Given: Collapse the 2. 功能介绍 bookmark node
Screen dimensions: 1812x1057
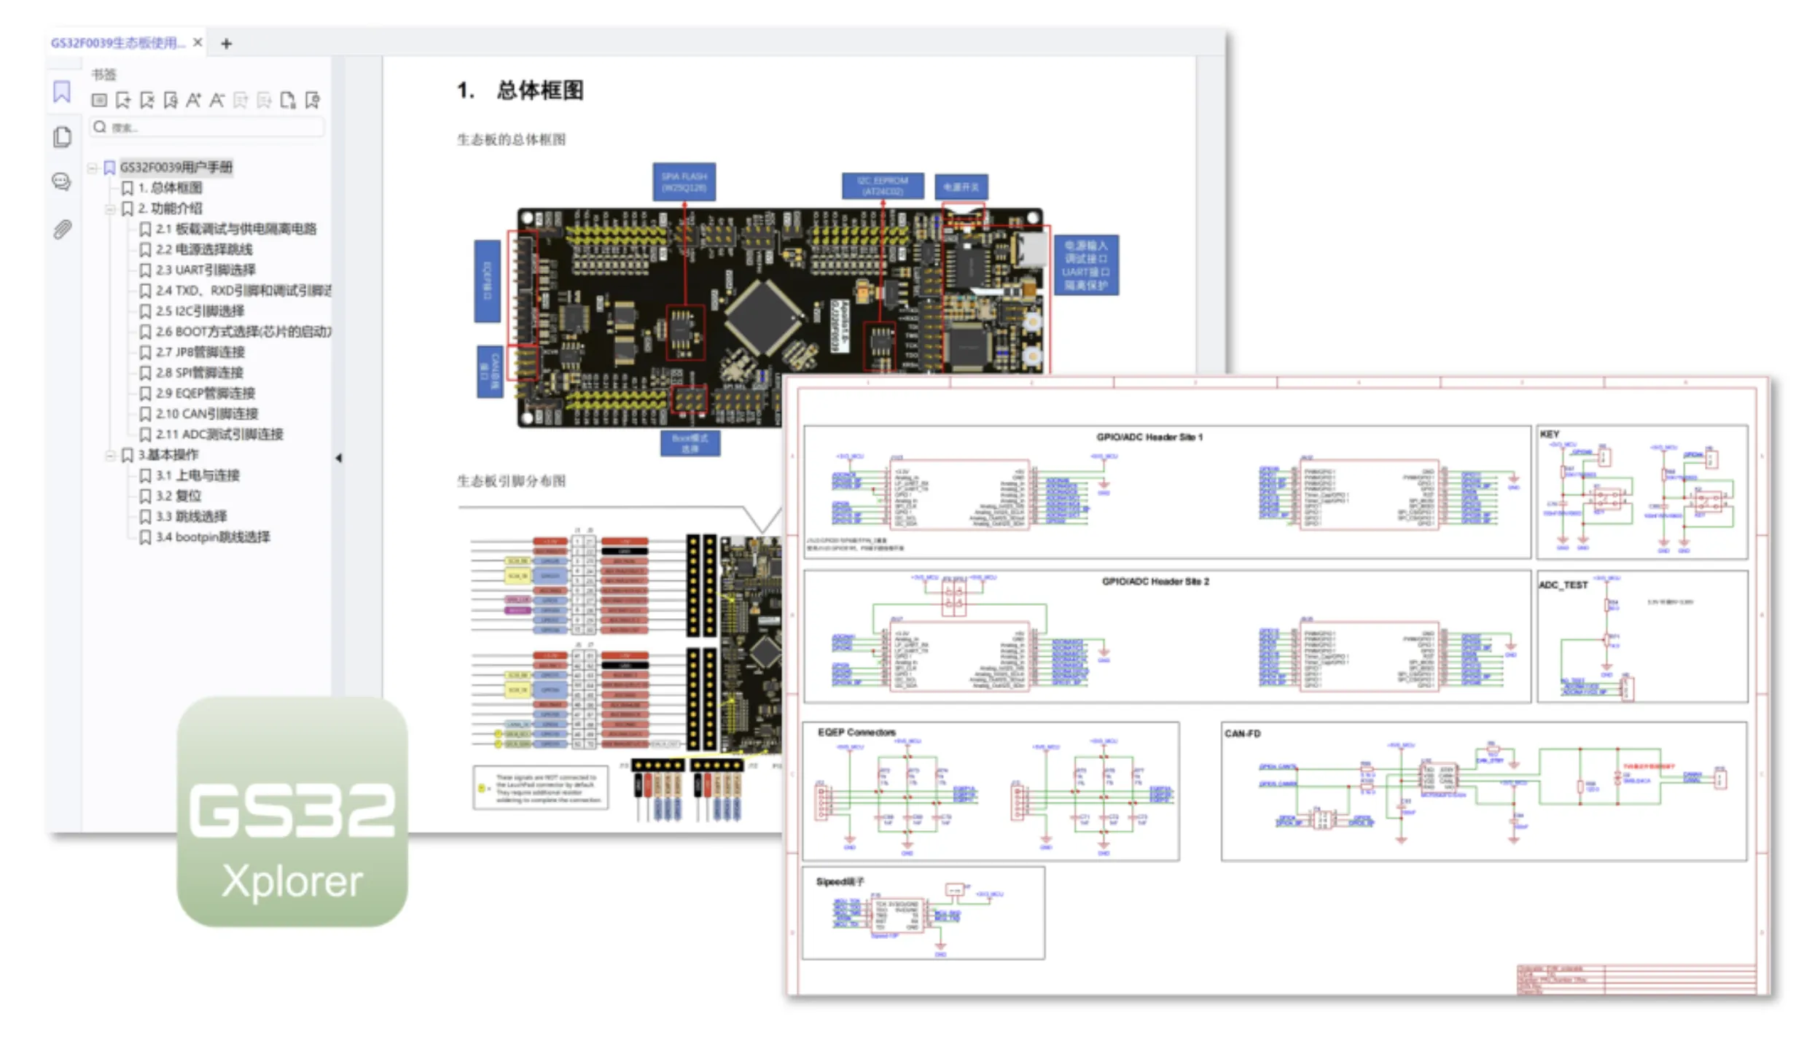Looking at the screenshot, I should tap(110, 209).
